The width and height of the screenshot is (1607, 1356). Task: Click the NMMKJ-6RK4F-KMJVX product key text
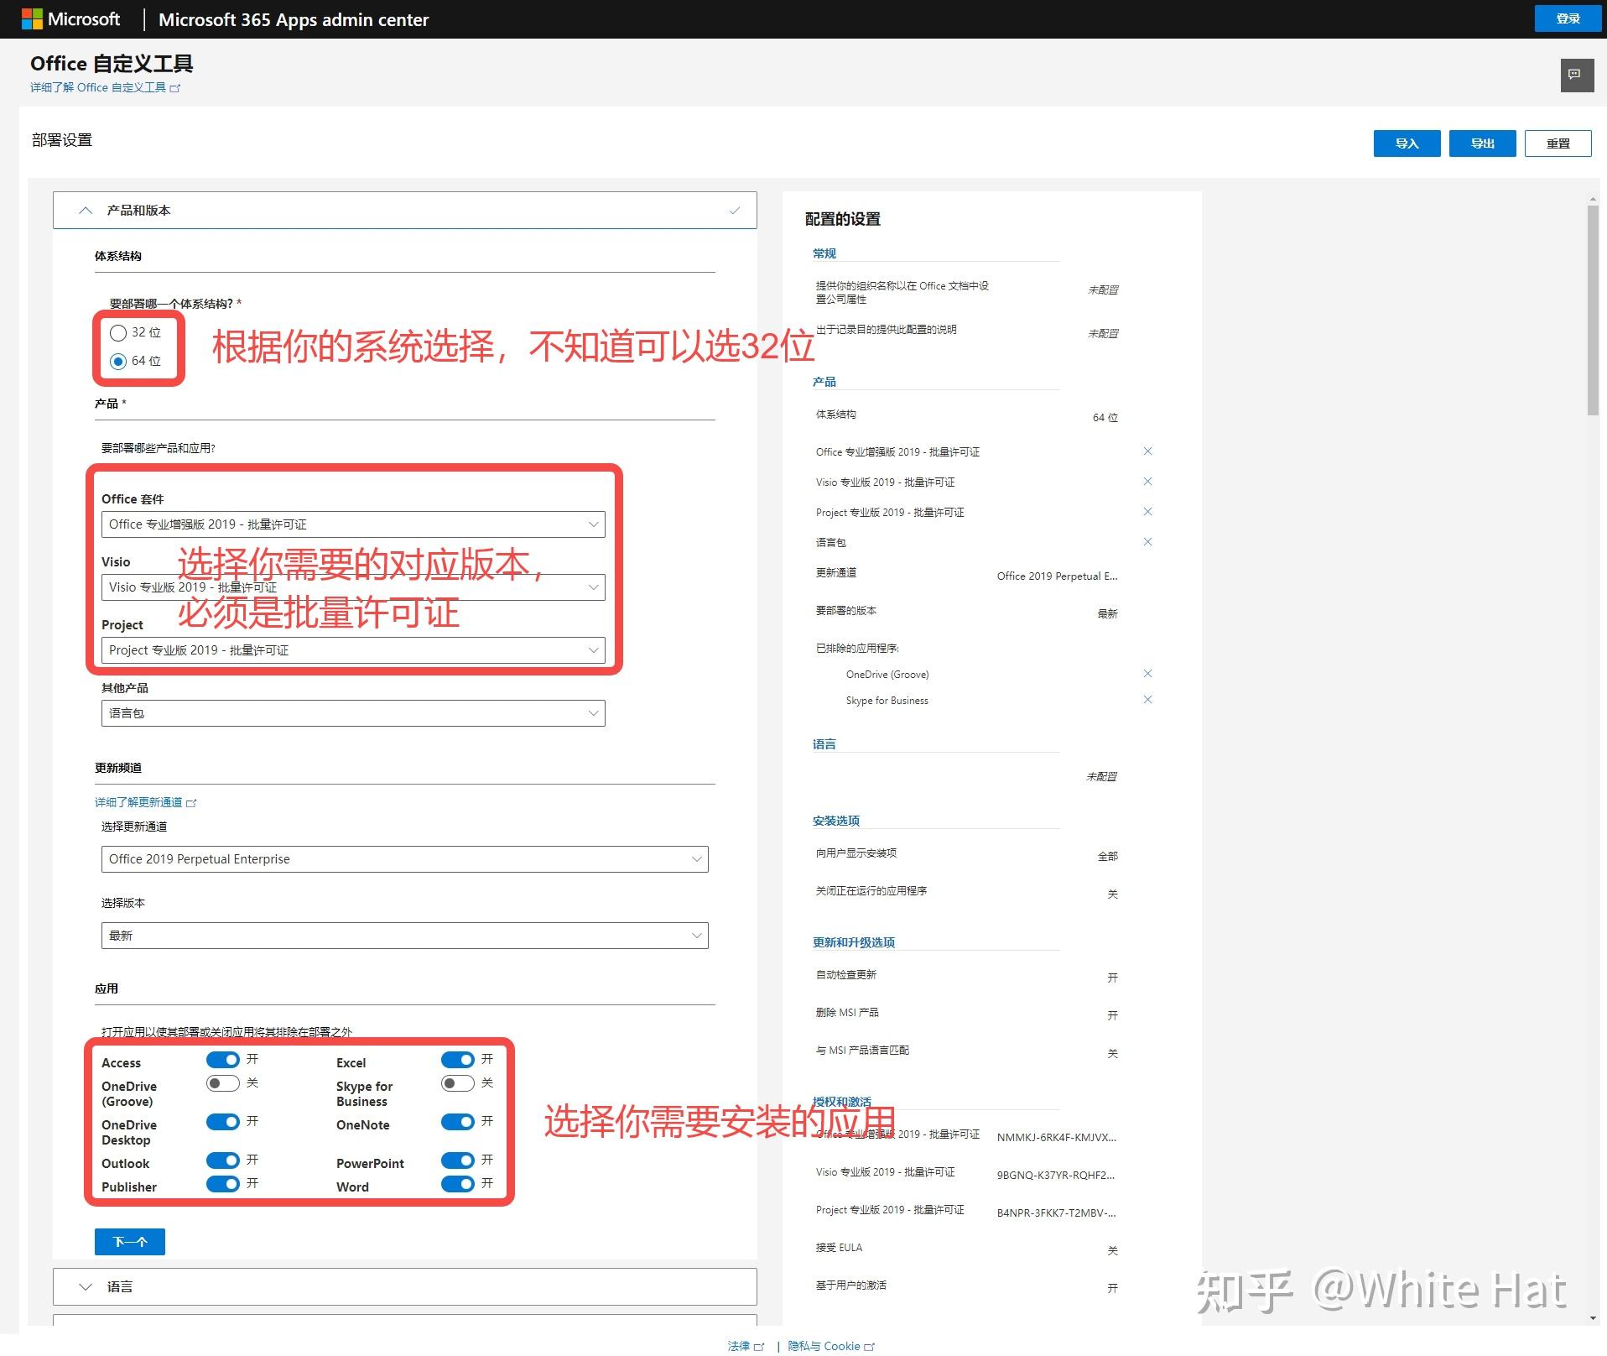(x=1057, y=1138)
